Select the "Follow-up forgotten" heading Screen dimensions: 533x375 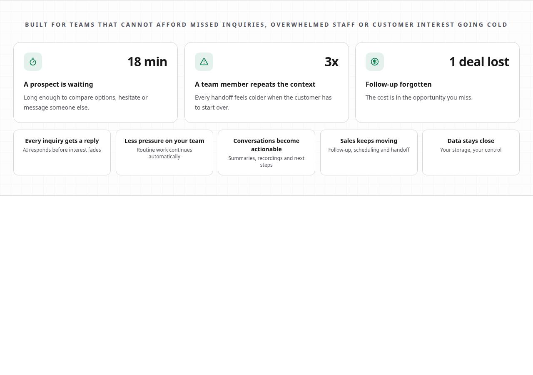(399, 84)
